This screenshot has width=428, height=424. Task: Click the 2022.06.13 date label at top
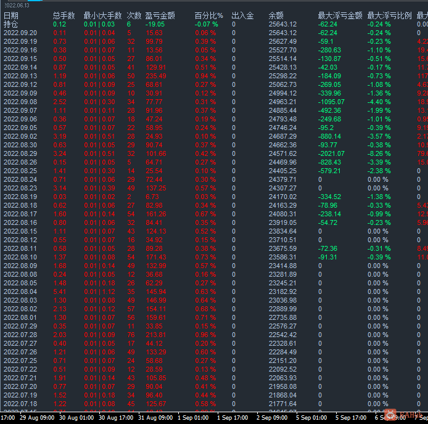pos(17,5)
